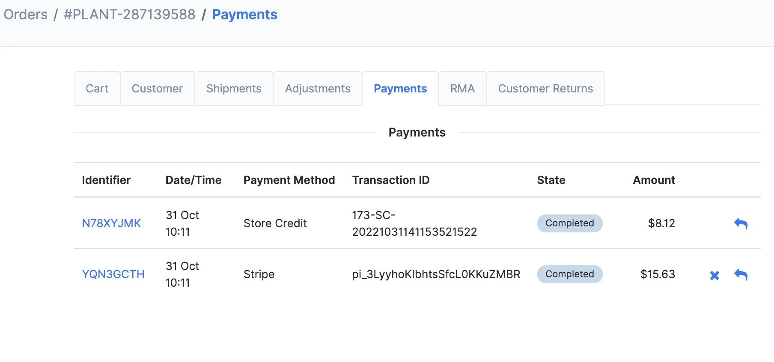The height and width of the screenshot is (362, 774).
Task: Click Completed badge for Store Credit payment
Action: (570, 223)
